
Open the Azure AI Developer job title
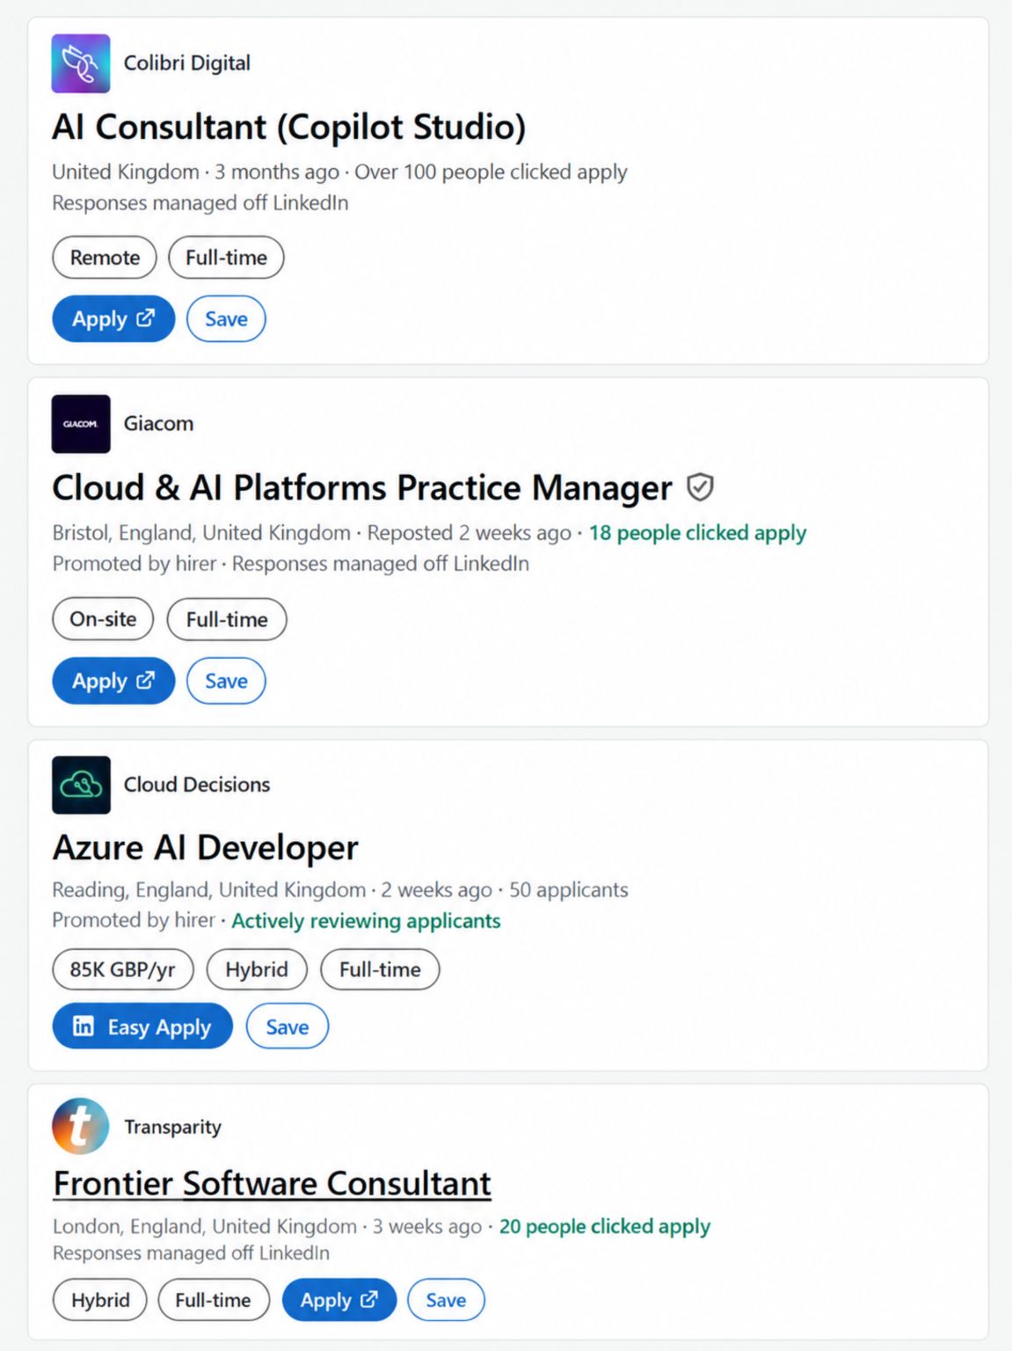[206, 848]
